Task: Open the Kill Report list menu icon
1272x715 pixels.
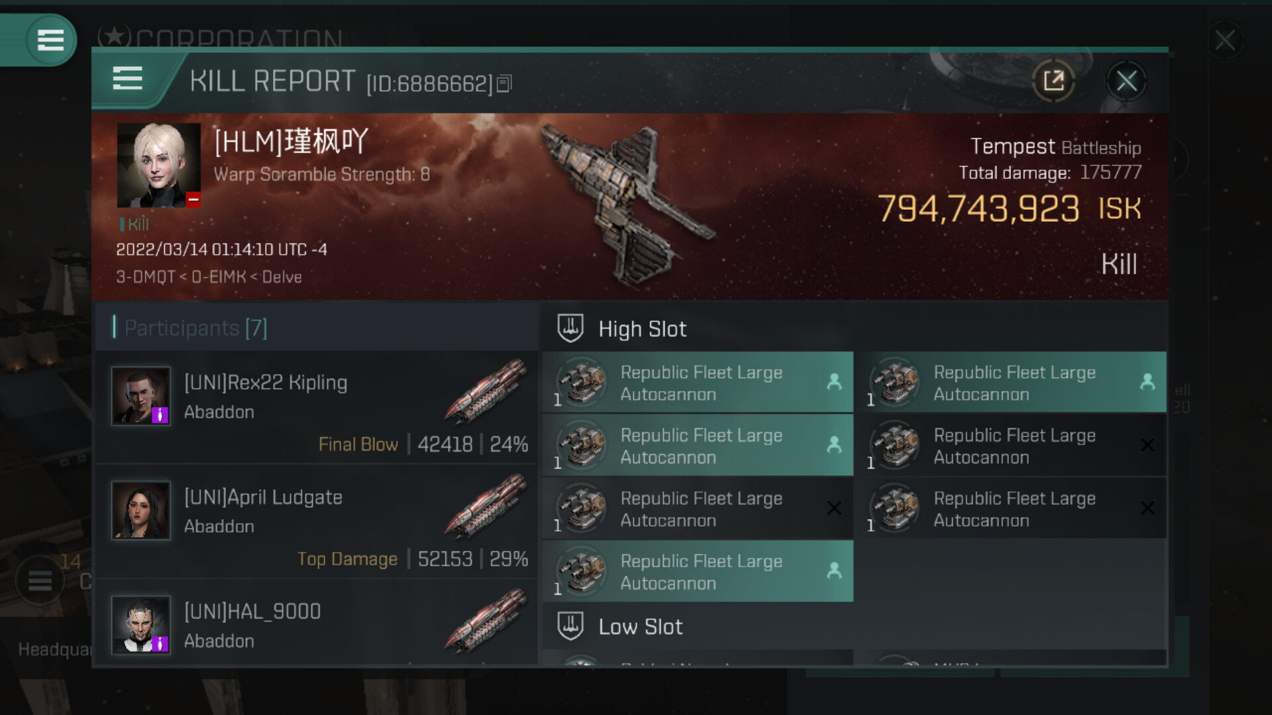Action: pos(127,78)
